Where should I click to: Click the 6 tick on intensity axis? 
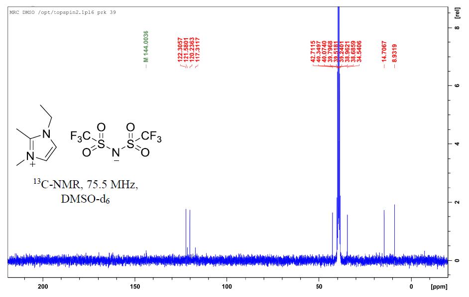point(456,86)
